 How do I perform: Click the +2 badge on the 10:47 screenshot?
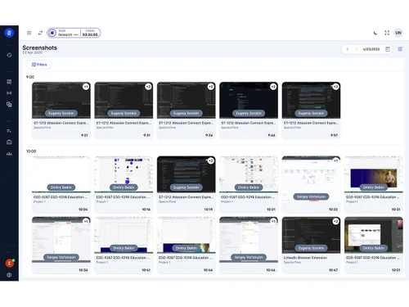tap(335, 221)
